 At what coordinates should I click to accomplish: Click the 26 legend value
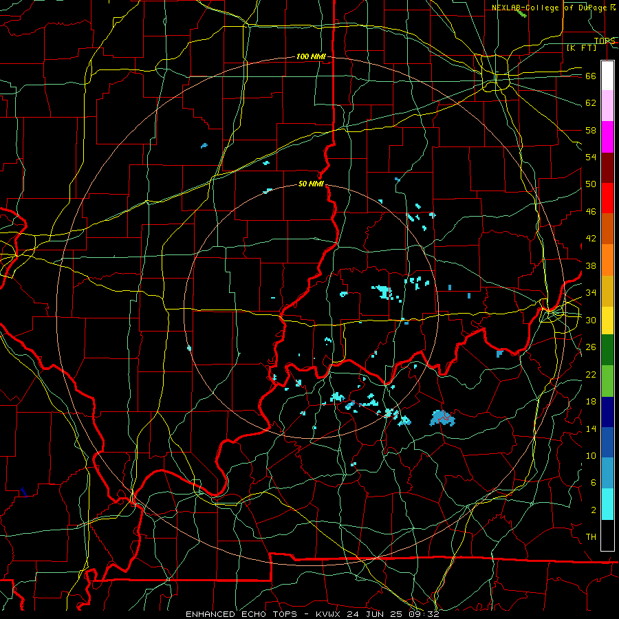591,347
